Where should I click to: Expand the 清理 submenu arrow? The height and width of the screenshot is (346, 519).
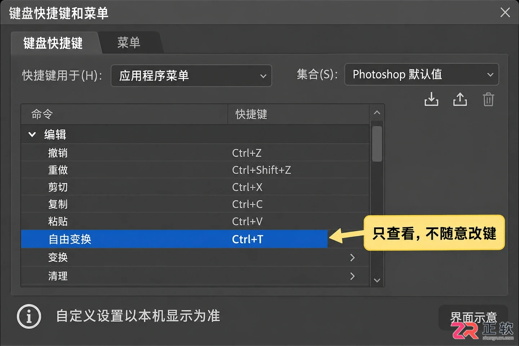[352, 276]
